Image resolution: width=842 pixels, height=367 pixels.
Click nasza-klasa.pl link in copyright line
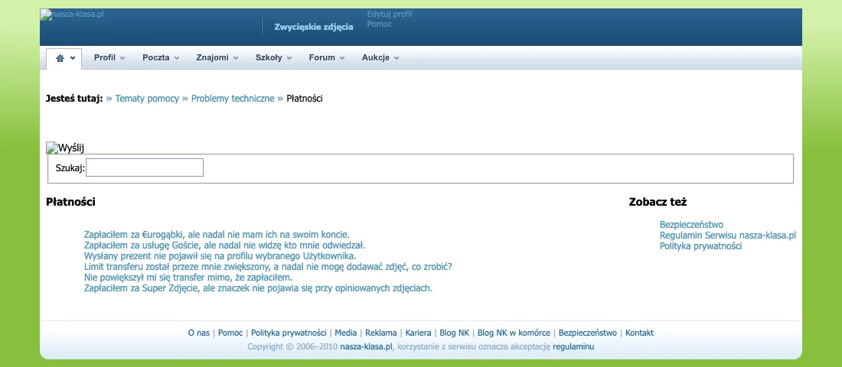point(367,346)
